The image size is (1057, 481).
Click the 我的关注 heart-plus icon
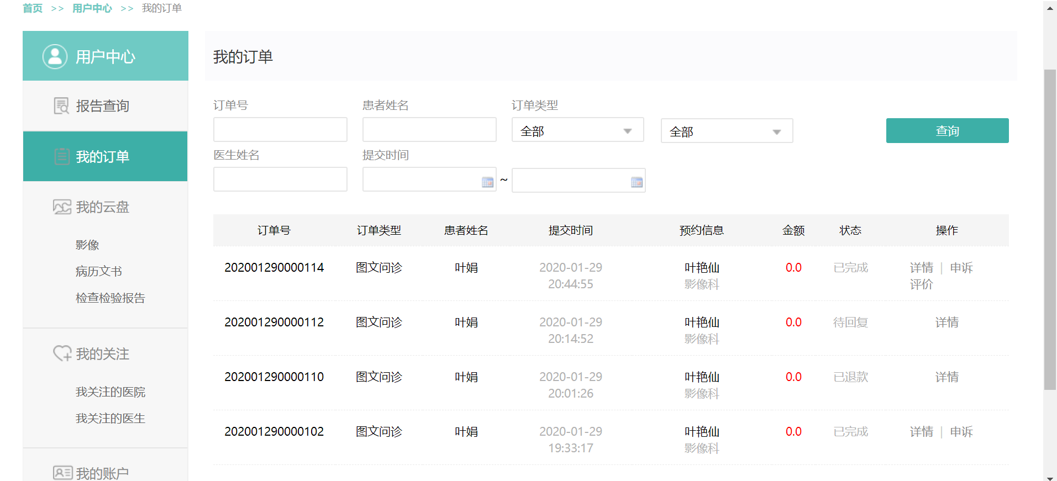pyautogui.click(x=62, y=353)
